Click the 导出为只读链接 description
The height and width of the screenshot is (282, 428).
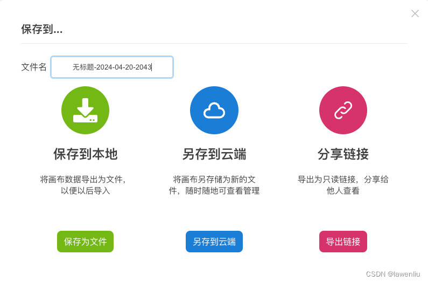[x=343, y=185]
